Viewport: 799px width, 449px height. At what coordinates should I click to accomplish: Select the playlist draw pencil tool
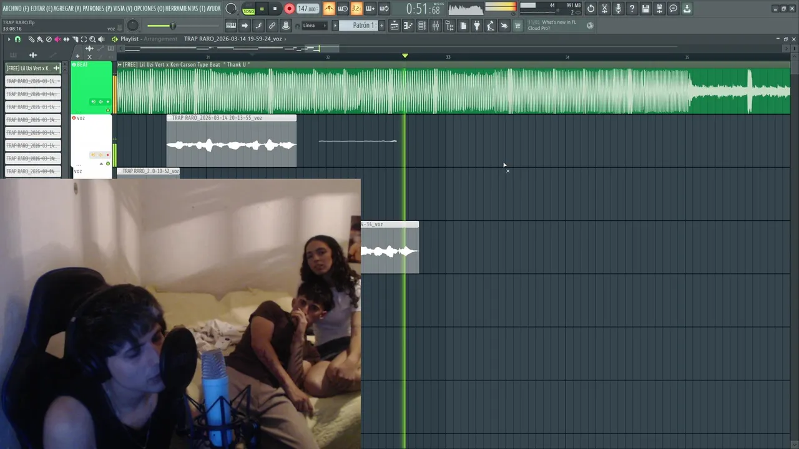[31, 39]
